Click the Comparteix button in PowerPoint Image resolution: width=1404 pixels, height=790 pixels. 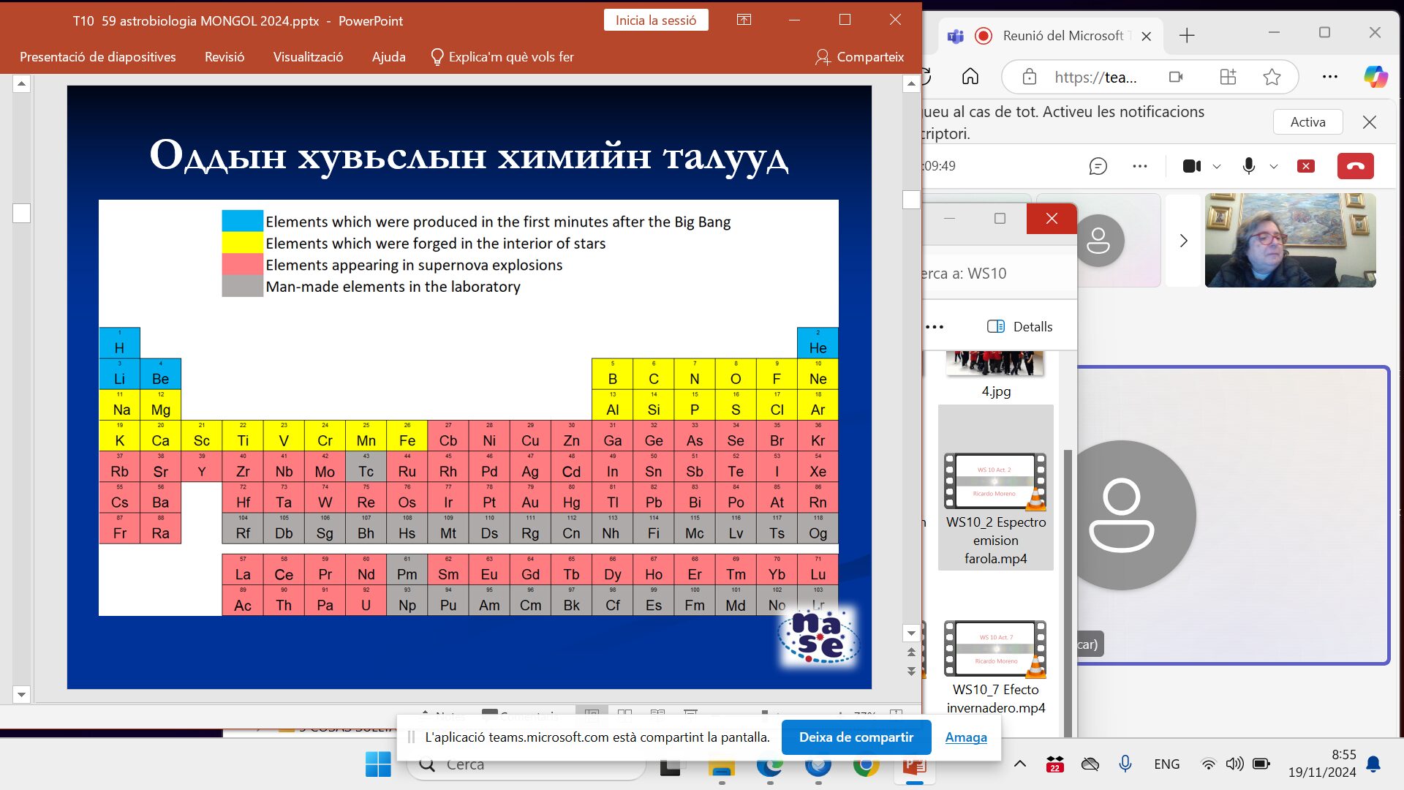pyautogui.click(x=860, y=57)
